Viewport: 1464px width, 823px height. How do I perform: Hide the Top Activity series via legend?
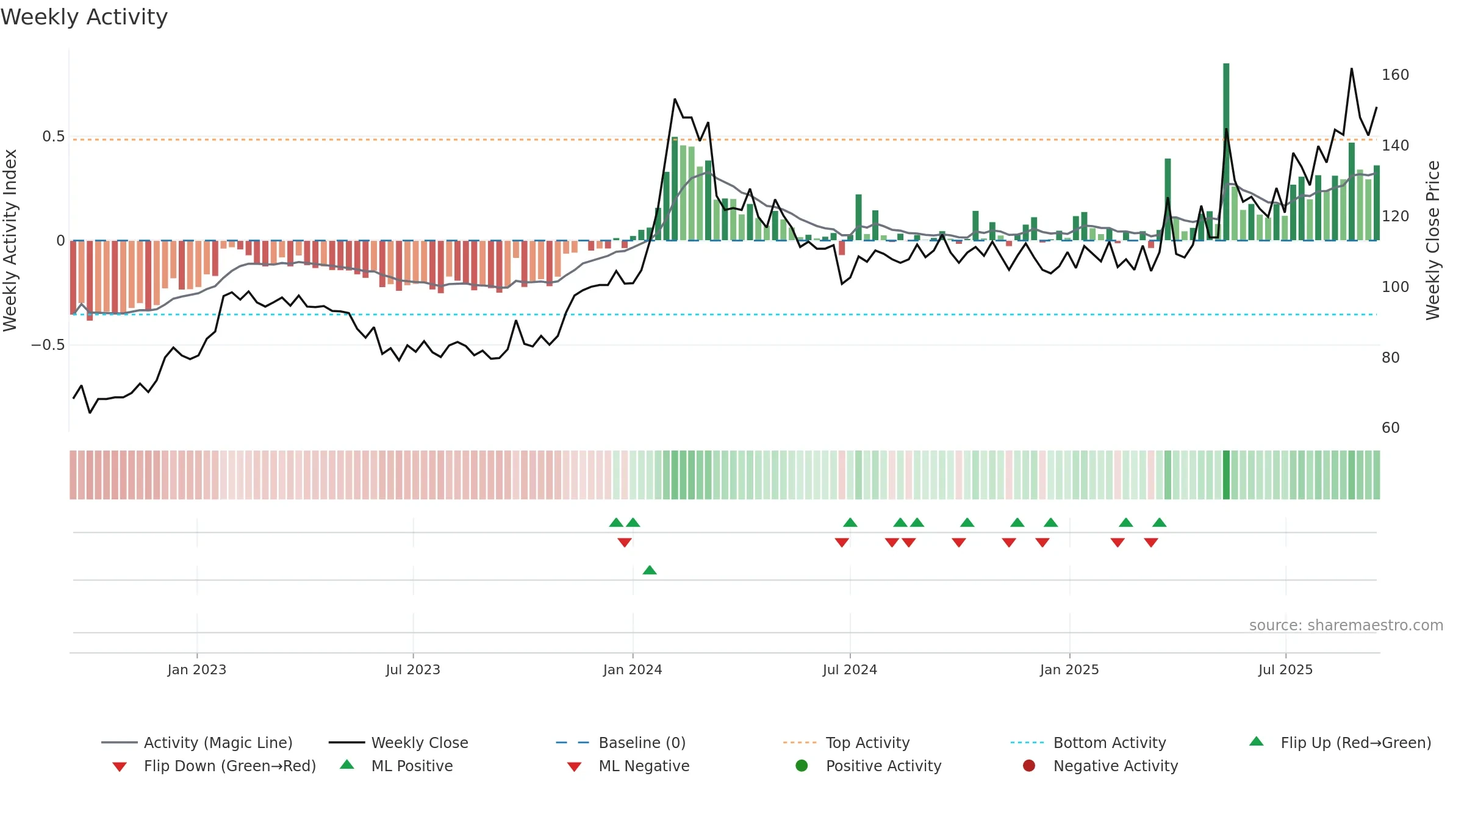click(x=847, y=743)
